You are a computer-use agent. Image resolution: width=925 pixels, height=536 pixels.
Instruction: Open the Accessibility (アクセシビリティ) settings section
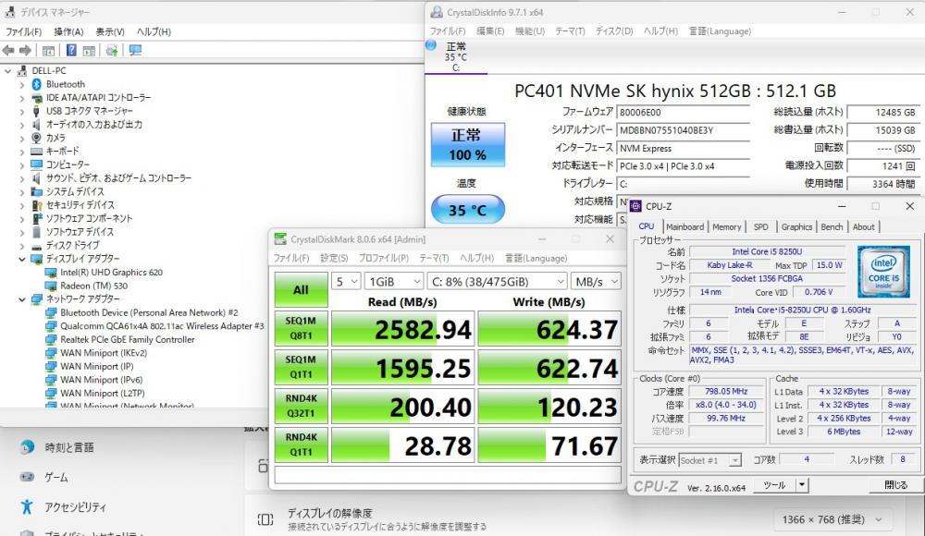click(x=75, y=507)
